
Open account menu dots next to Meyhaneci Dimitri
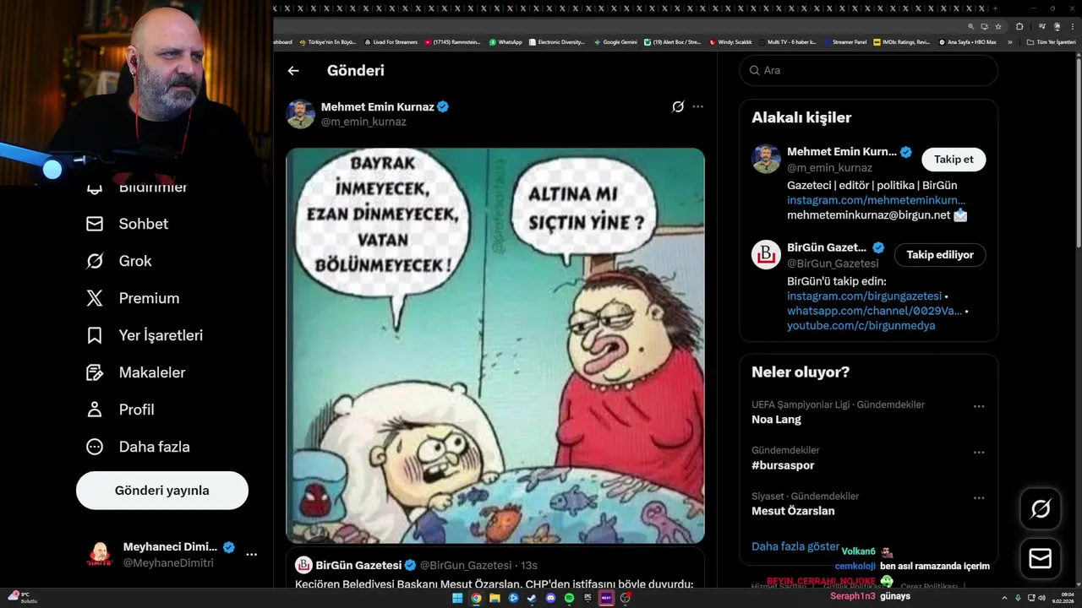pyautogui.click(x=251, y=555)
